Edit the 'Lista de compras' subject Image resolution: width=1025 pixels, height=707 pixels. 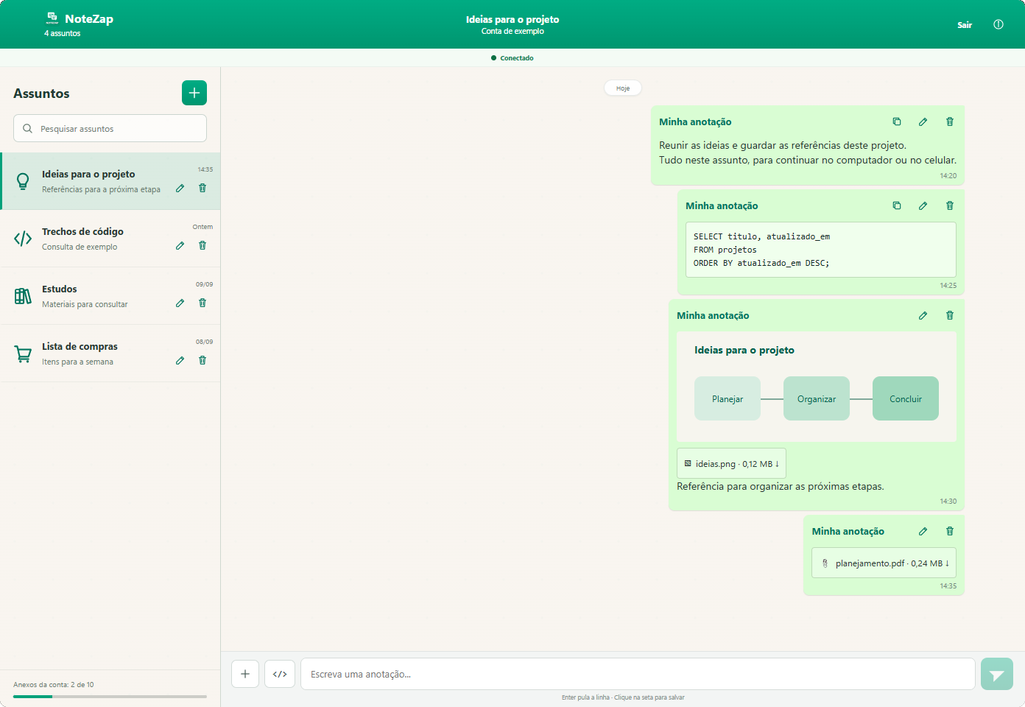pos(180,361)
